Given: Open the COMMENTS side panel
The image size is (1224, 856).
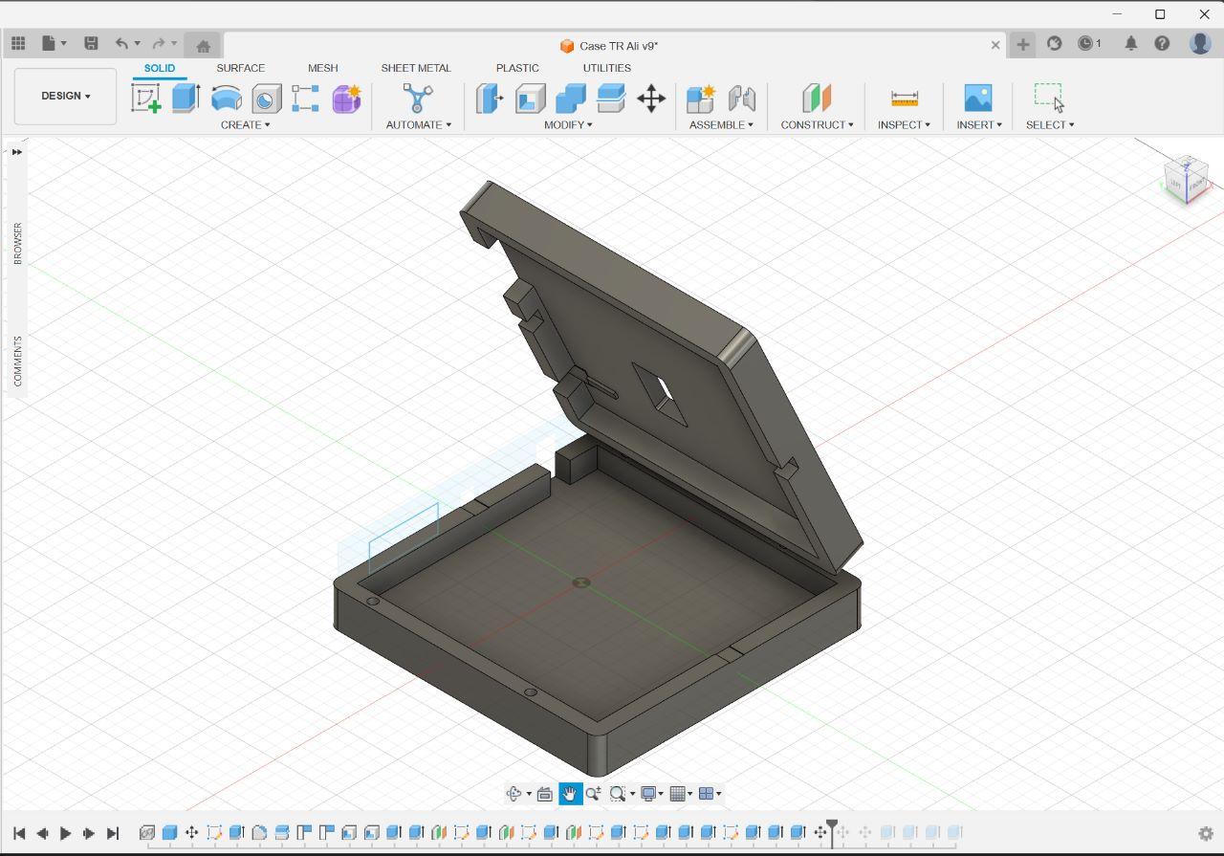Looking at the screenshot, I should [x=17, y=361].
